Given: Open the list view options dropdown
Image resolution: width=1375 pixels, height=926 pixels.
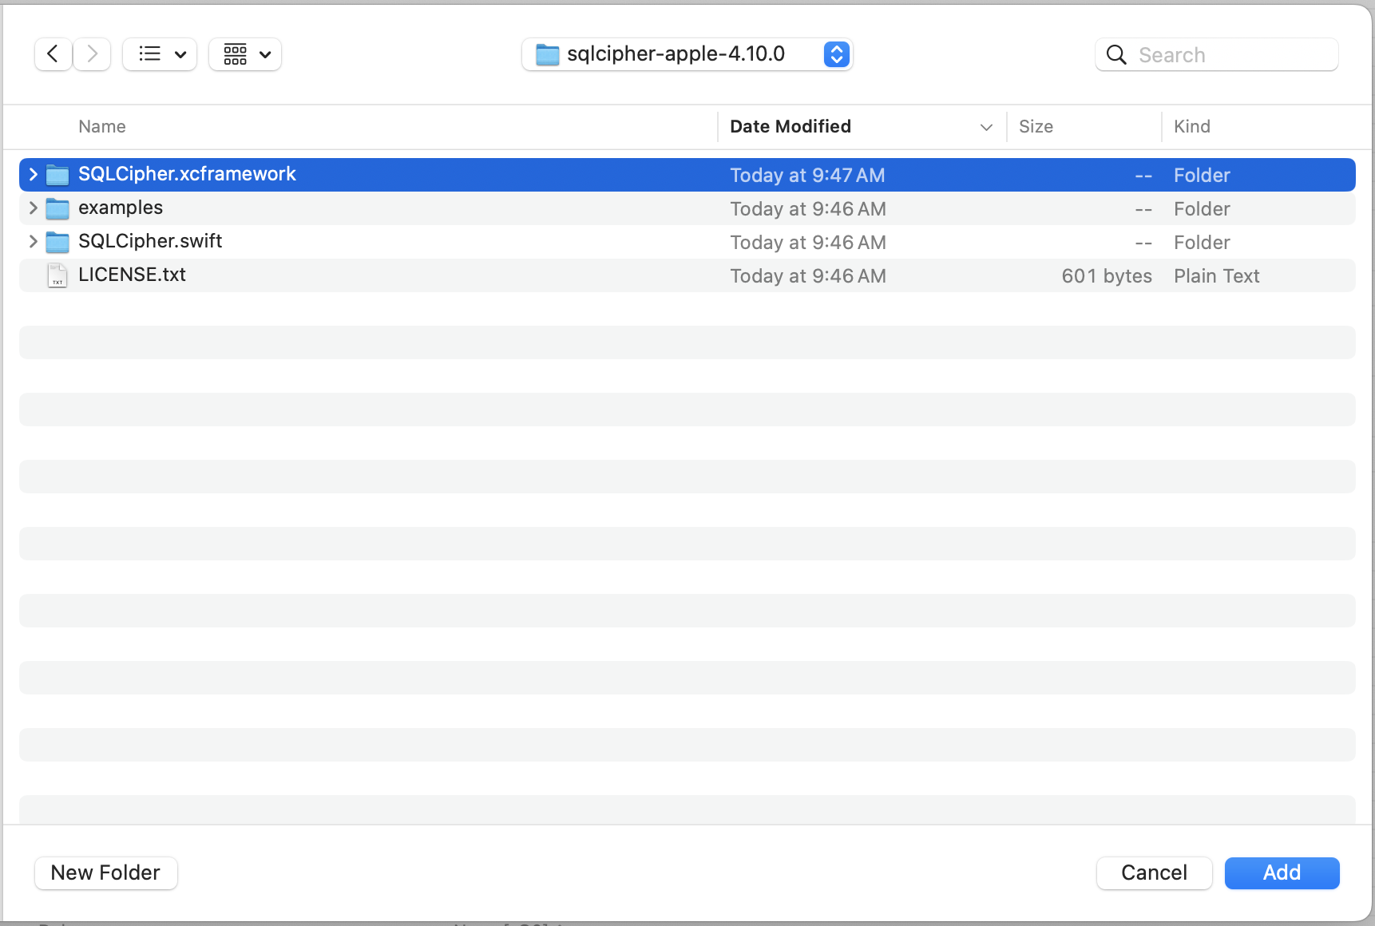Looking at the screenshot, I should tap(160, 54).
